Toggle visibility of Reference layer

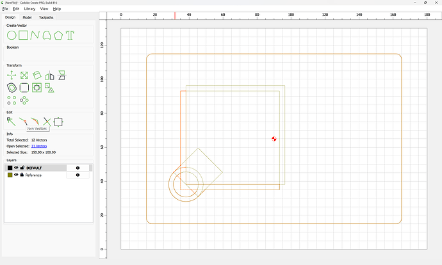pyautogui.click(x=16, y=175)
